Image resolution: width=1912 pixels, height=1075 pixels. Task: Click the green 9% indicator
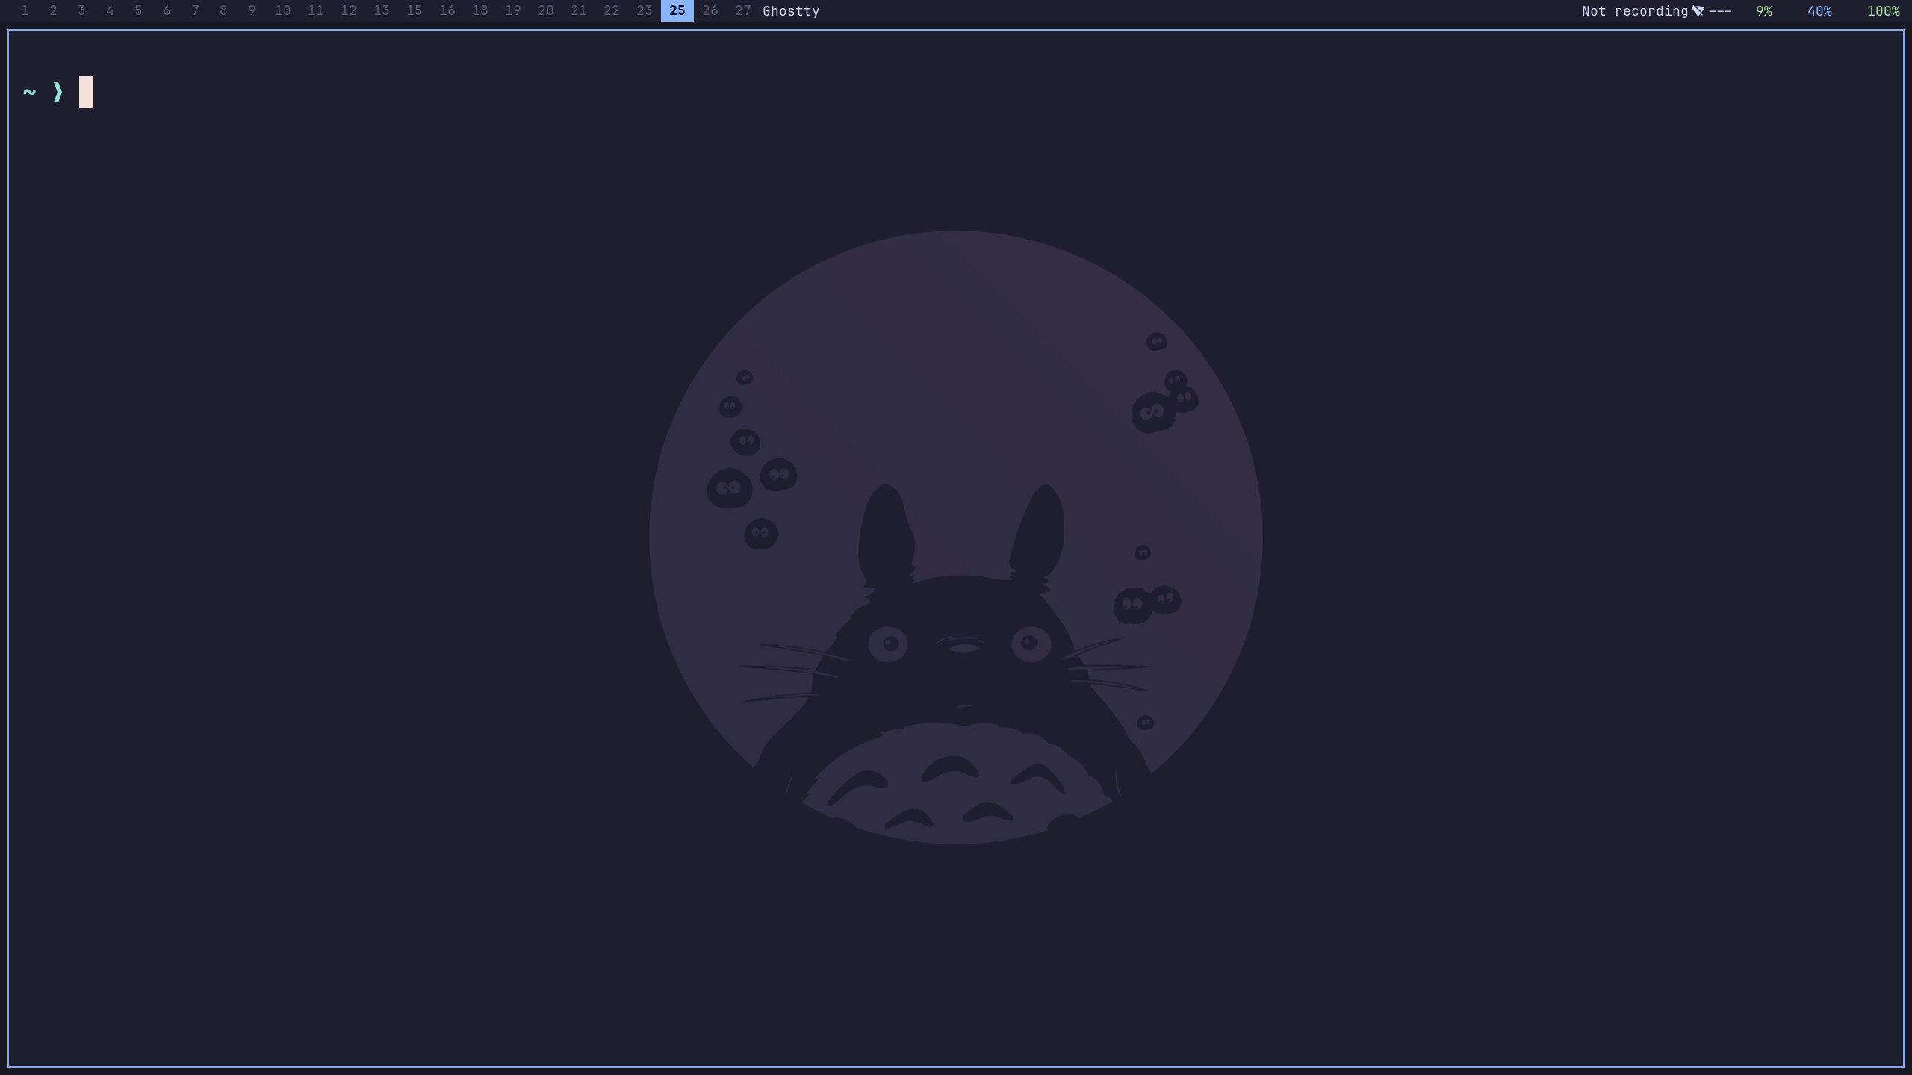pos(1763,11)
